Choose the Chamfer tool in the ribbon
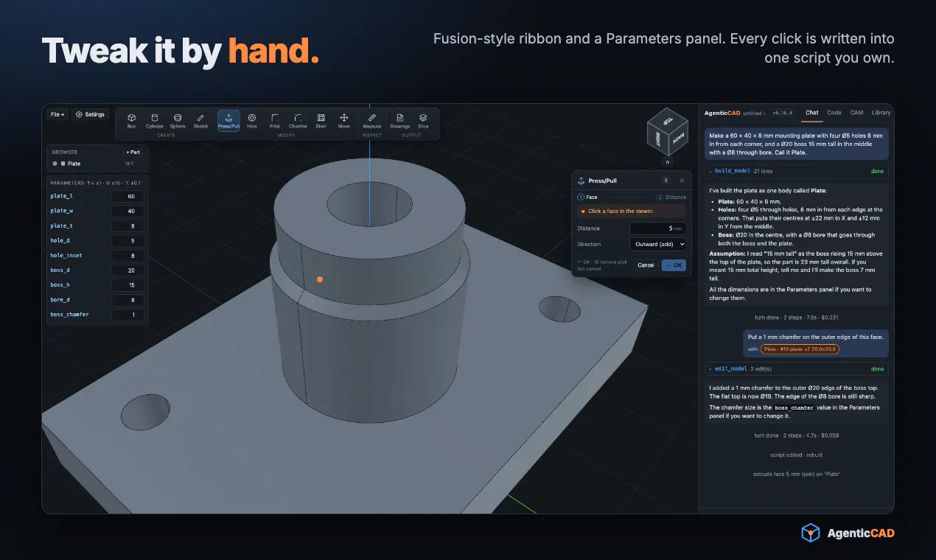The height and width of the screenshot is (560, 936). (298, 121)
